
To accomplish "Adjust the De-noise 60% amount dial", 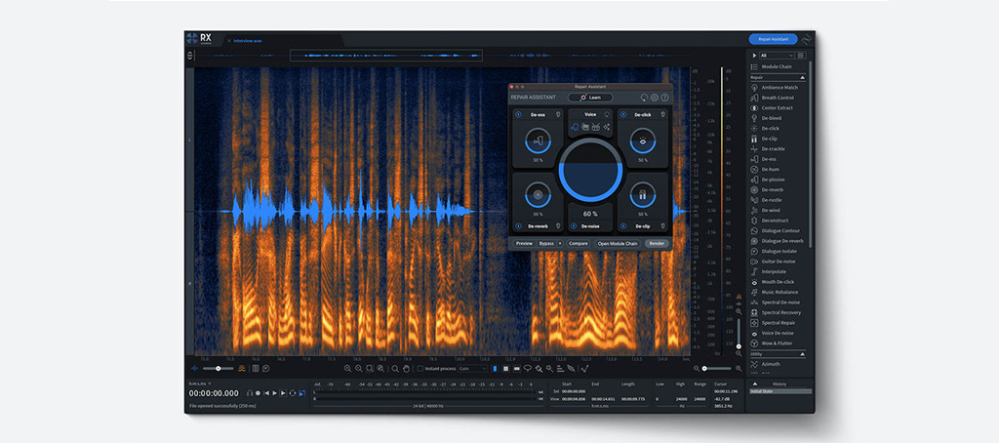I will point(590,170).
